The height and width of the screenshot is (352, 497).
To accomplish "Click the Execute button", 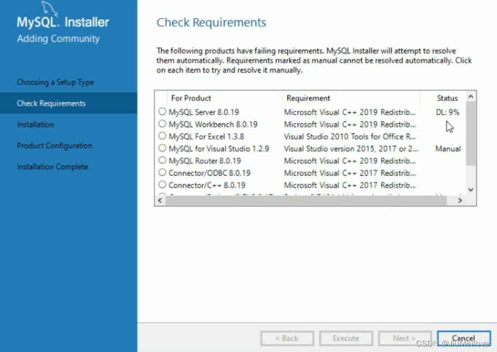I will pos(346,338).
